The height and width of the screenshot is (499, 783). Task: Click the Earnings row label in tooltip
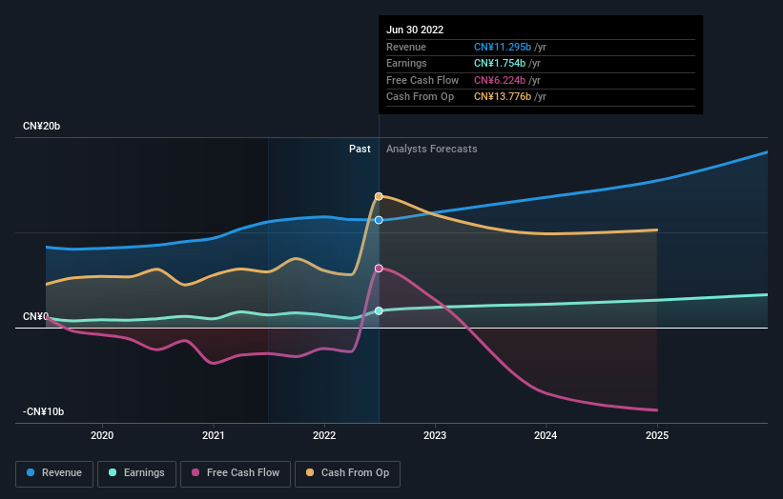[406, 63]
